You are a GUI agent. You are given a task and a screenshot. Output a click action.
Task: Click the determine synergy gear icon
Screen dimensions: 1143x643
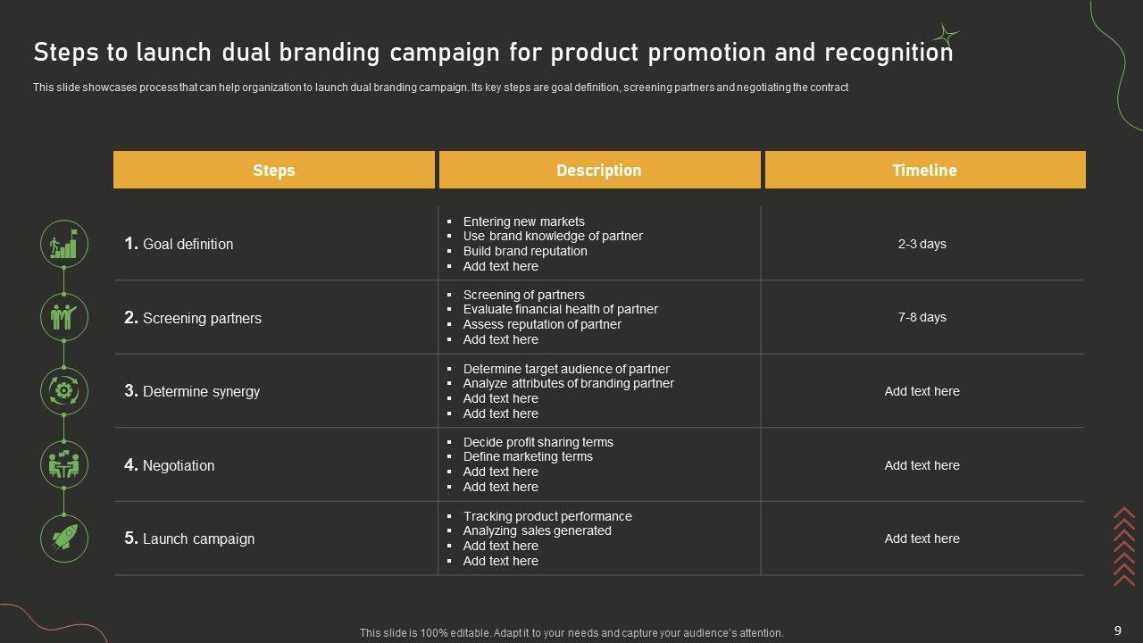64,391
